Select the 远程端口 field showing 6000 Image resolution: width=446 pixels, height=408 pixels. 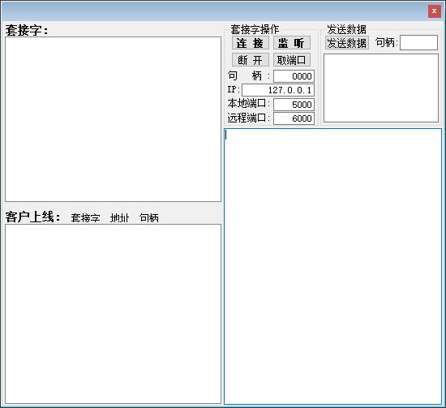(x=294, y=118)
